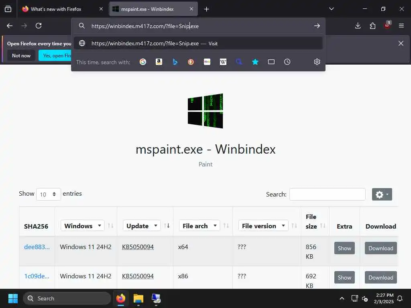Open KB5050094 link in the x86 row

pyautogui.click(x=138, y=276)
